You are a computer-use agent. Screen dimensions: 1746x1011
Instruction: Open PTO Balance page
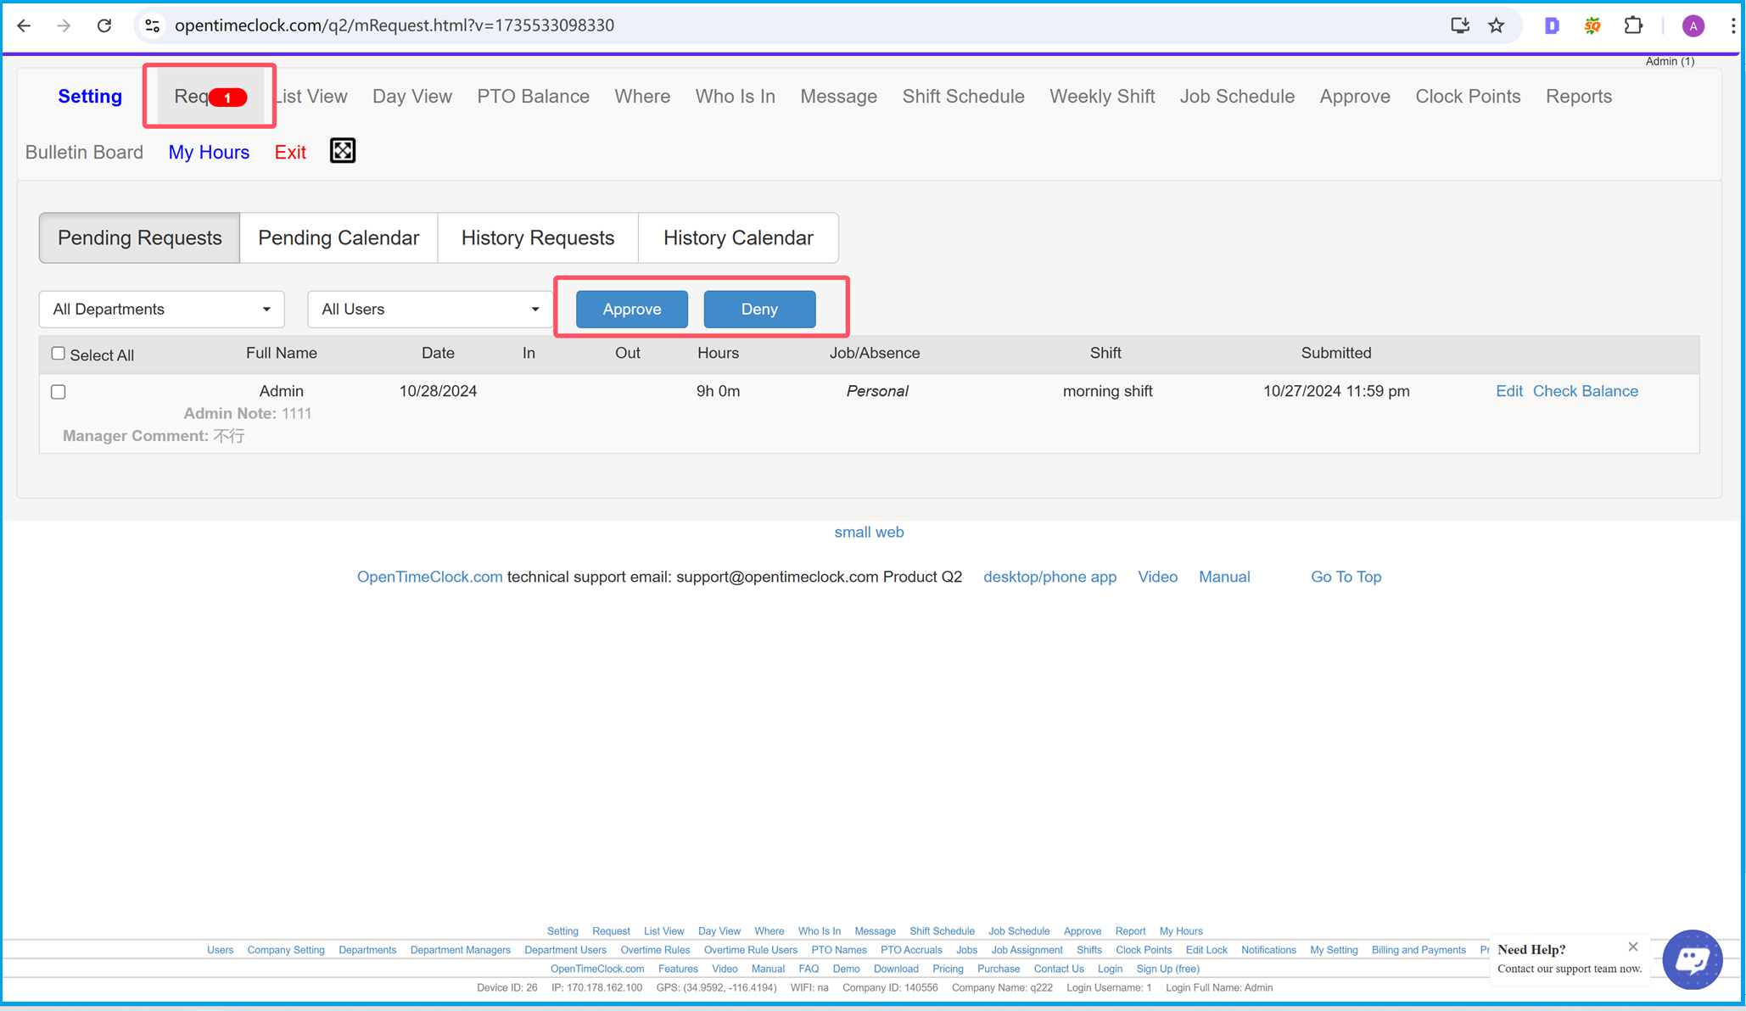[x=533, y=97]
